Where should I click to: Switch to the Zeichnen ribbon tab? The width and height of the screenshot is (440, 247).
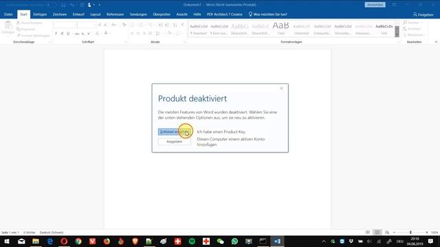tap(60, 14)
